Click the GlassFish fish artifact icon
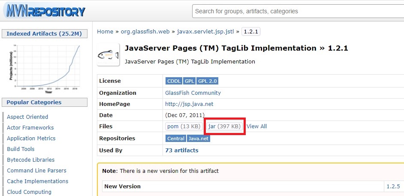The height and width of the screenshot is (196, 404). [108, 54]
